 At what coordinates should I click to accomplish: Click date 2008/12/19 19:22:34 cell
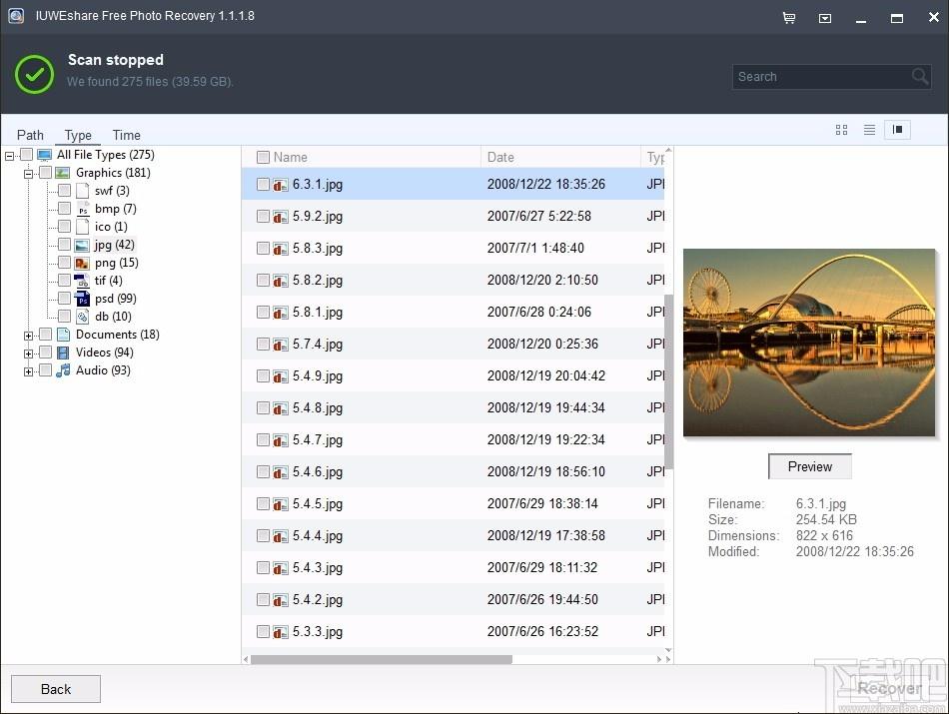tap(545, 440)
